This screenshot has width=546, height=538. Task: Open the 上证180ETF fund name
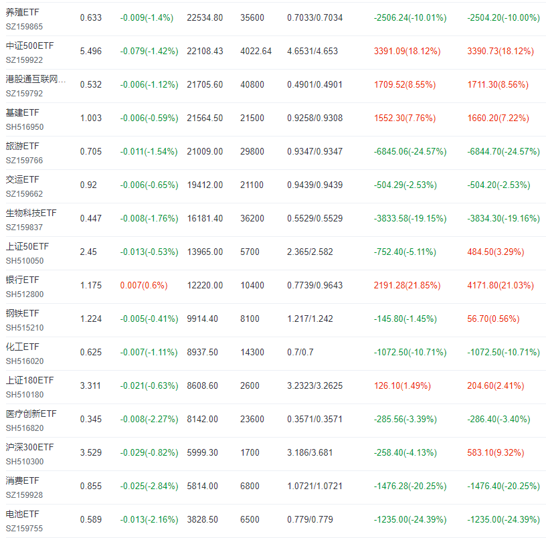click(29, 380)
